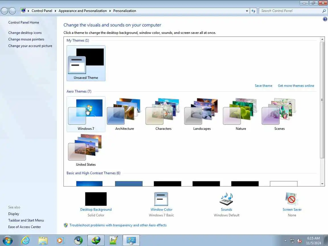This screenshot has height=246, width=328.
Task: Open Troubleshoot problems with transparency link
Action: [118, 225]
